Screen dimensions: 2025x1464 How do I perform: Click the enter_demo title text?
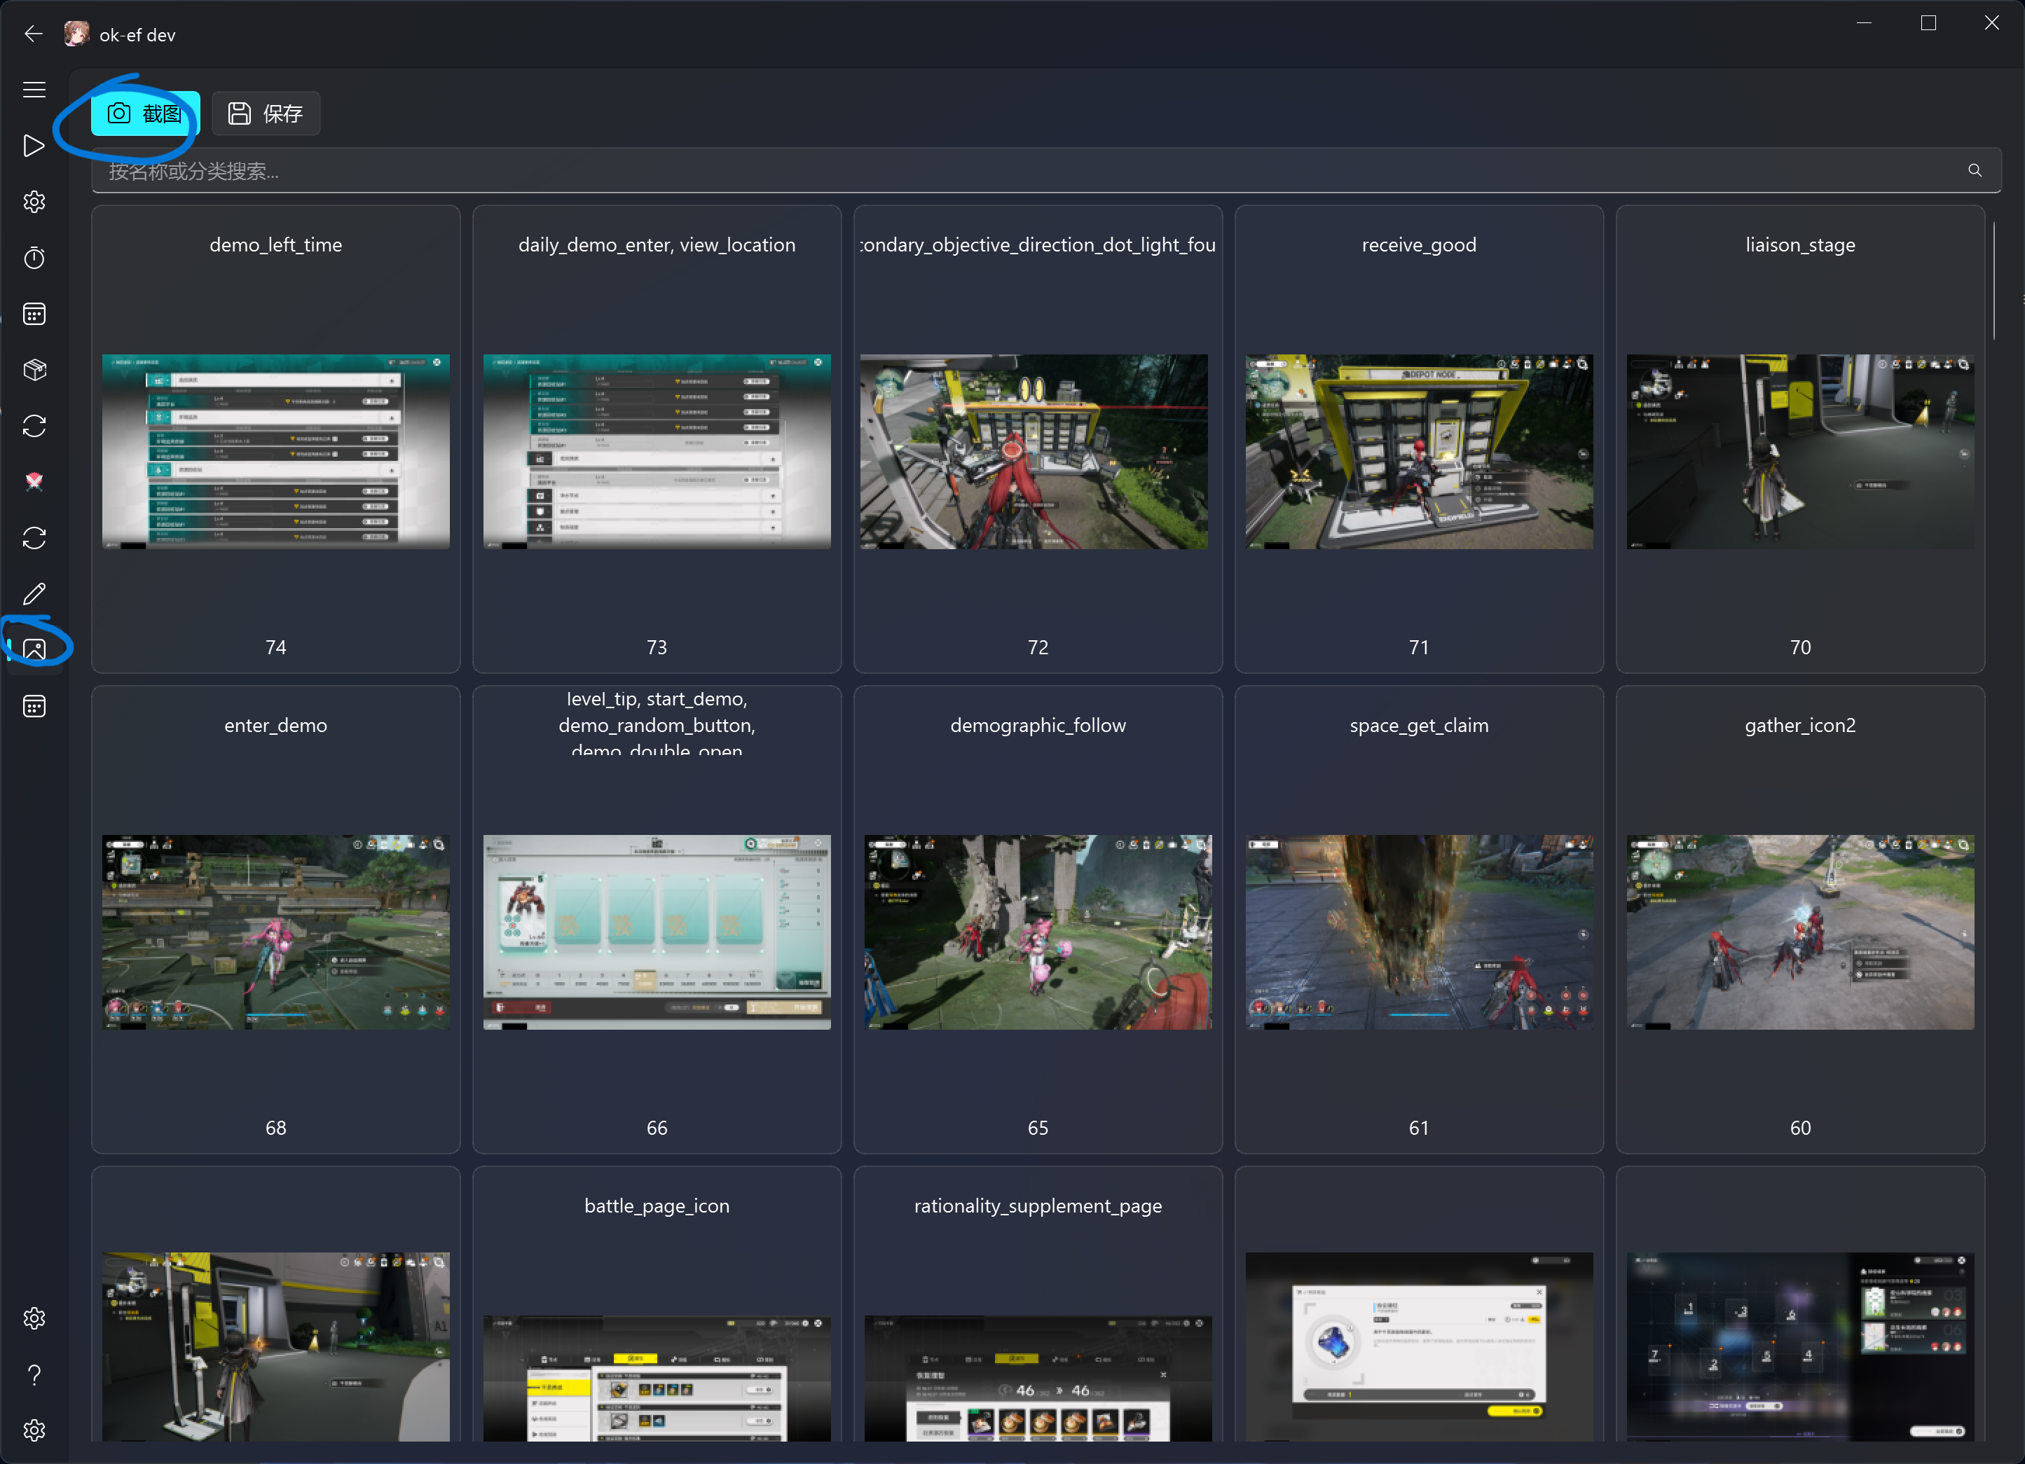pyautogui.click(x=276, y=725)
